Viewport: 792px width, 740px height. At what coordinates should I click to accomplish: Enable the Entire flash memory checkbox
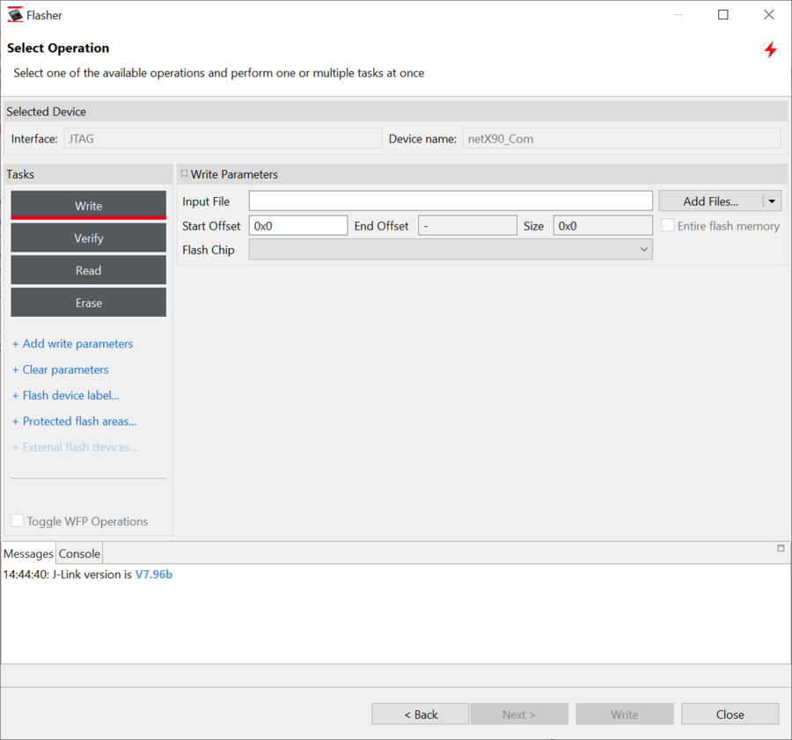point(667,225)
